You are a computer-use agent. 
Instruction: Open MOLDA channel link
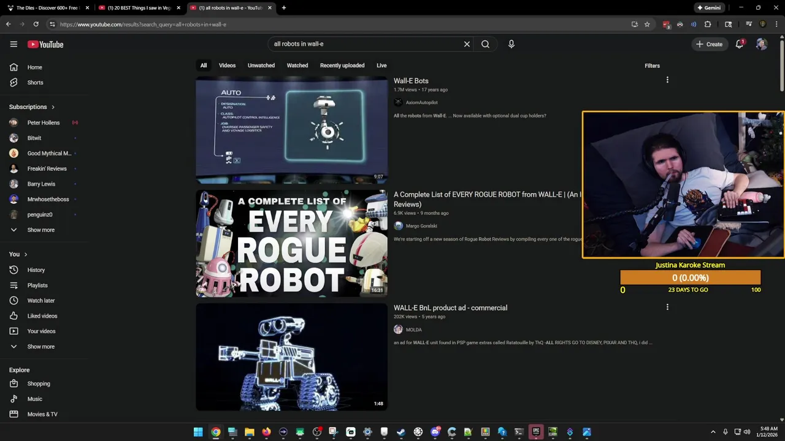pyautogui.click(x=413, y=330)
